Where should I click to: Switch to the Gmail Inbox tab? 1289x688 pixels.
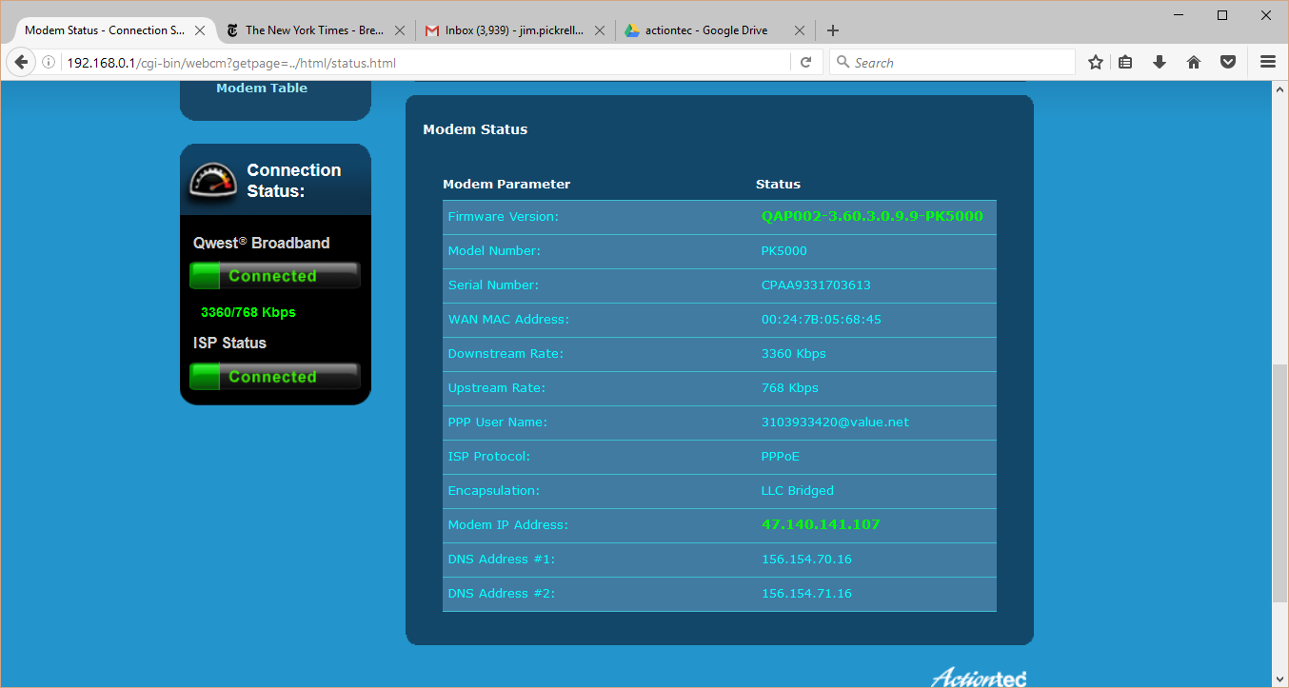point(514,30)
